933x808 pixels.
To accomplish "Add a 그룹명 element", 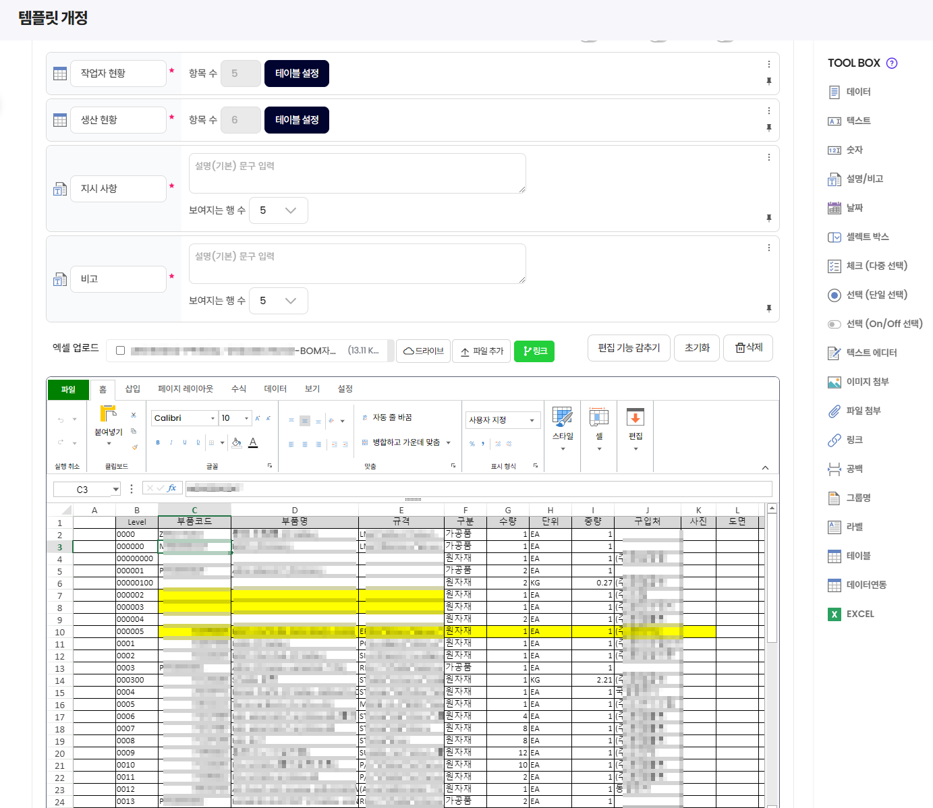I will point(849,498).
